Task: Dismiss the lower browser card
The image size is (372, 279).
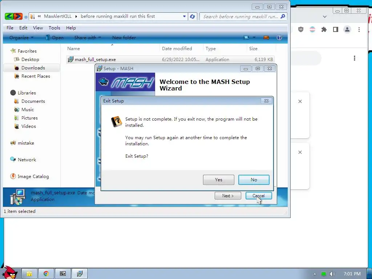Action: click(300, 152)
